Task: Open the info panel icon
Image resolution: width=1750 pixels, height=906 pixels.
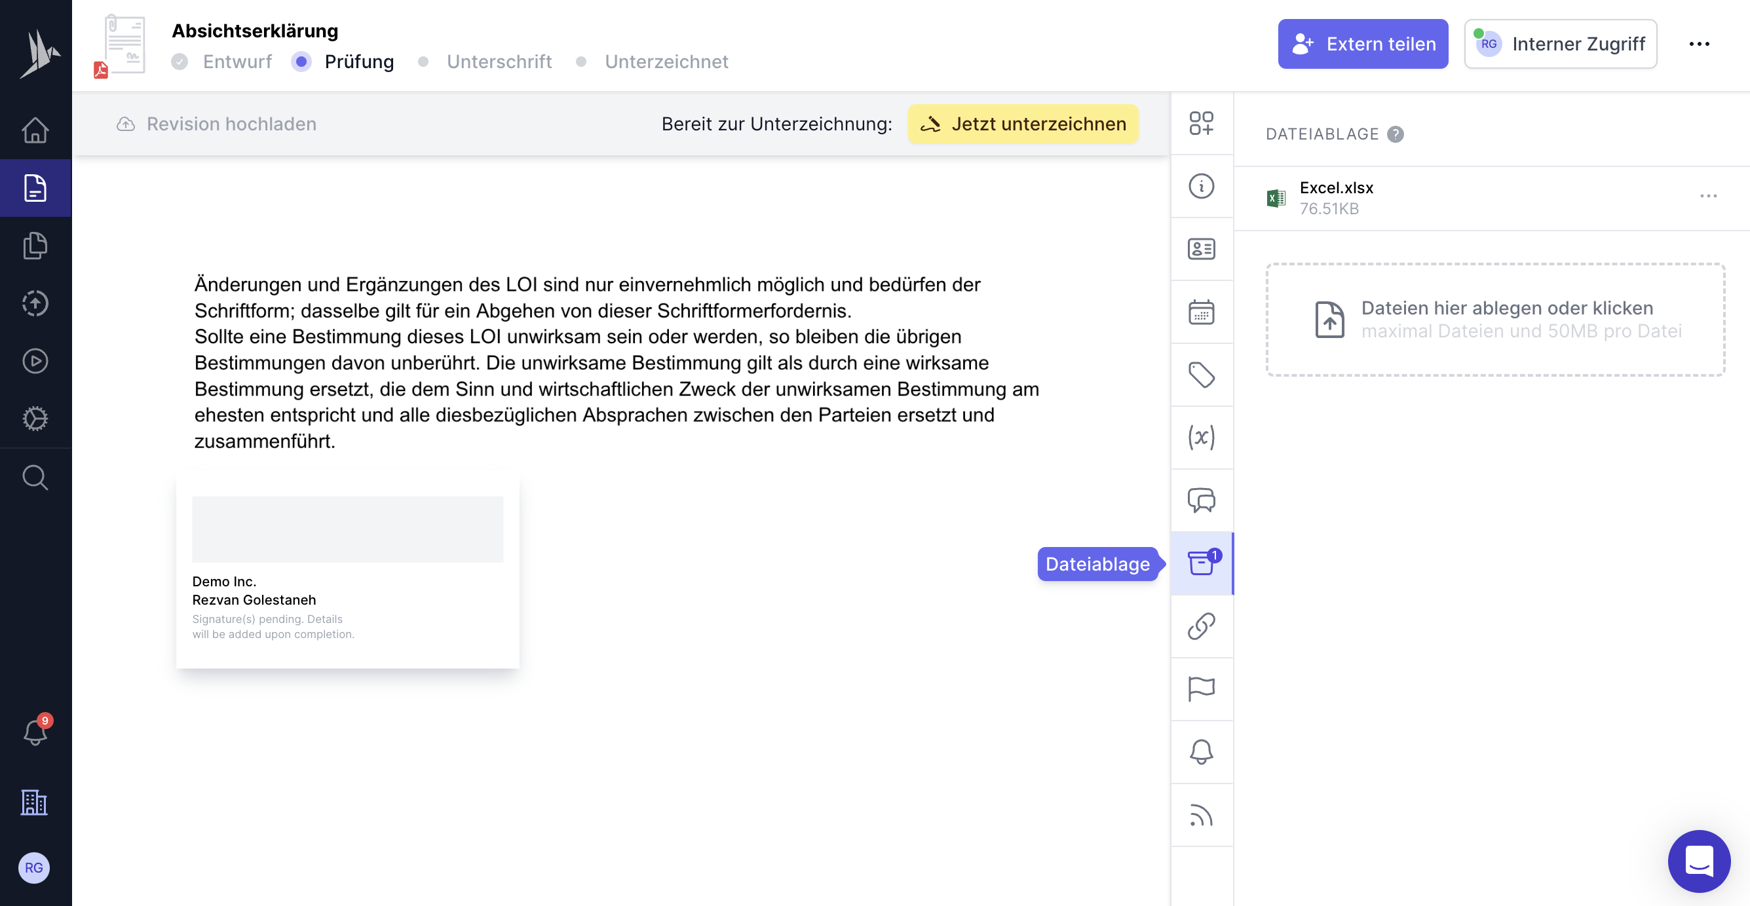Action: coord(1201,186)
